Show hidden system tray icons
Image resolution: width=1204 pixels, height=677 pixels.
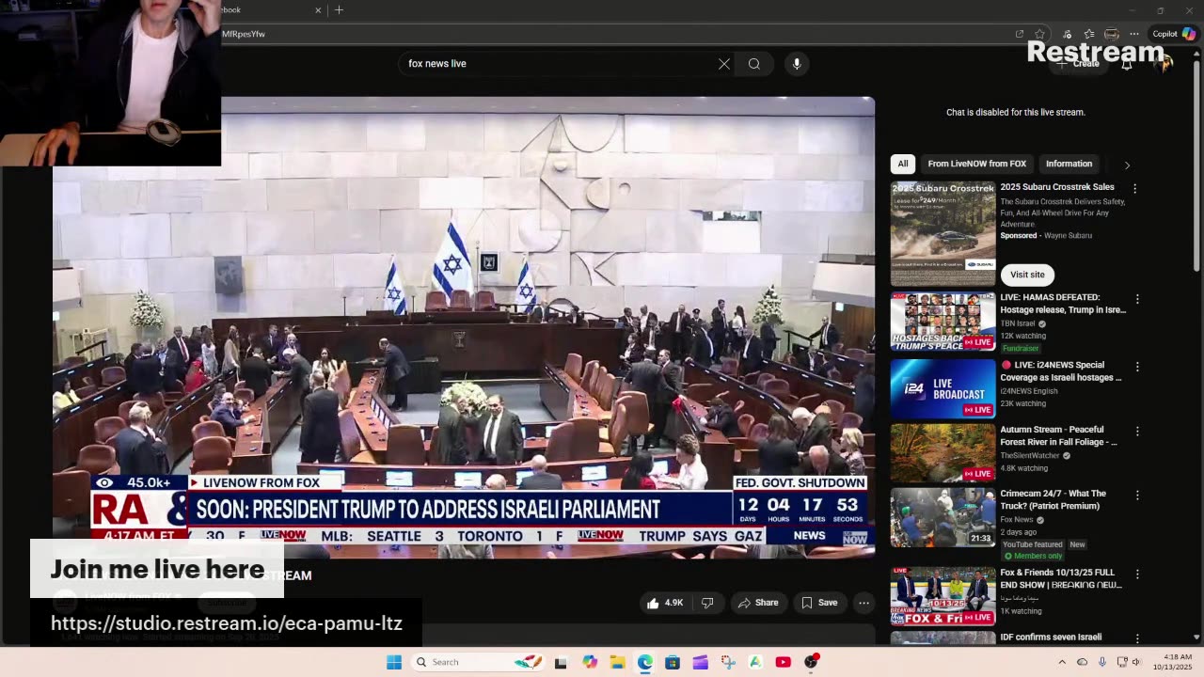(1064, 662)
